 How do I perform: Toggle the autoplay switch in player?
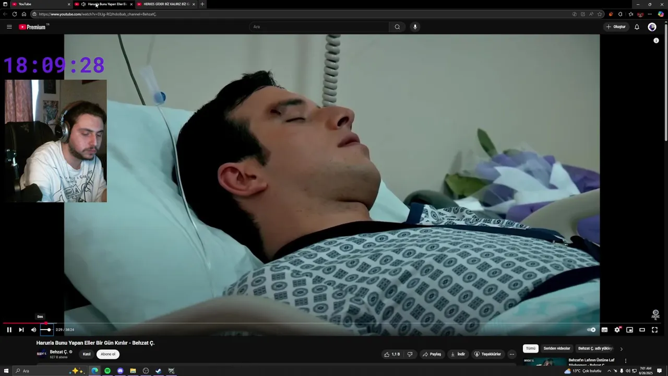coord(591,330)
